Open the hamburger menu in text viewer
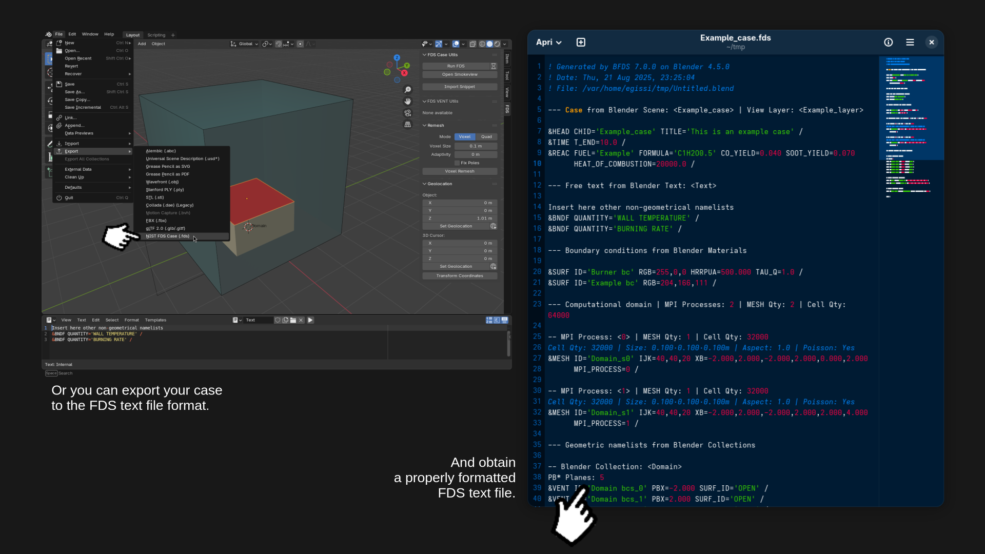This screenshot has width=985, height=554. [x=910, y=42]
